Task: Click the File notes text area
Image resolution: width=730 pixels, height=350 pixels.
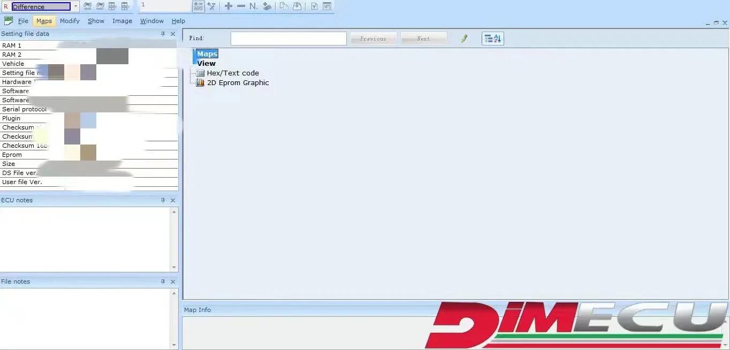Action: (x=85, y=319)
